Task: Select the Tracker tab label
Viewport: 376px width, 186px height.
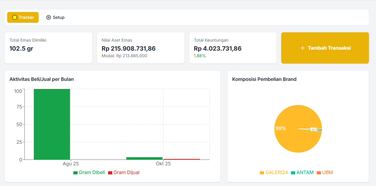Action: pos(26,17)
